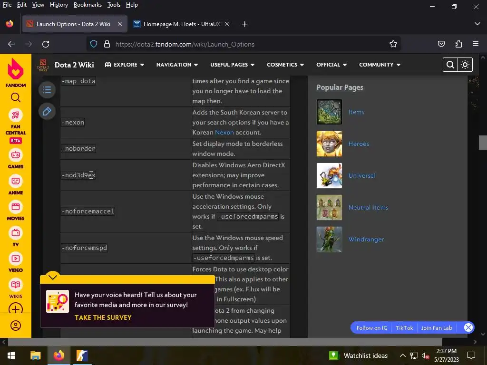Collapse the survey popup chevron
Viewport: 487px width, 365px height.
(x=52, y=277)
